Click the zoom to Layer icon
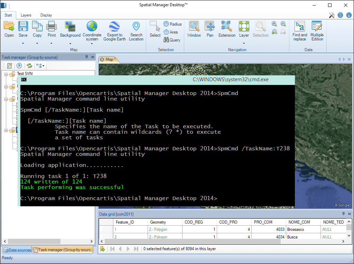Screen dimensions: 354x264 pyautogui.click(x=244, y=26)
